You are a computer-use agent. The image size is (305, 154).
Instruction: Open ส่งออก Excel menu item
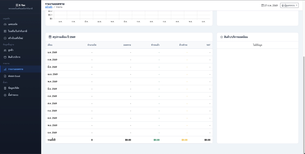coord(14,76)
